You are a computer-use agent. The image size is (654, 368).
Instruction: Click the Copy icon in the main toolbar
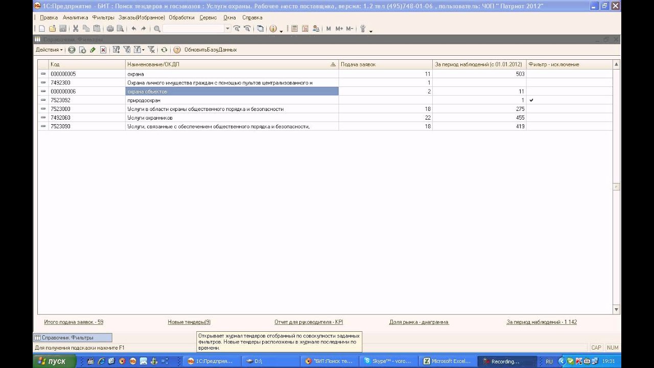[86, 29]
